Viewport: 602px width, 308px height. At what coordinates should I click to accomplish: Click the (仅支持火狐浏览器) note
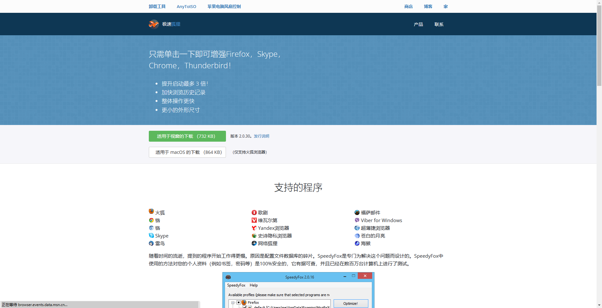click(250, 152)
